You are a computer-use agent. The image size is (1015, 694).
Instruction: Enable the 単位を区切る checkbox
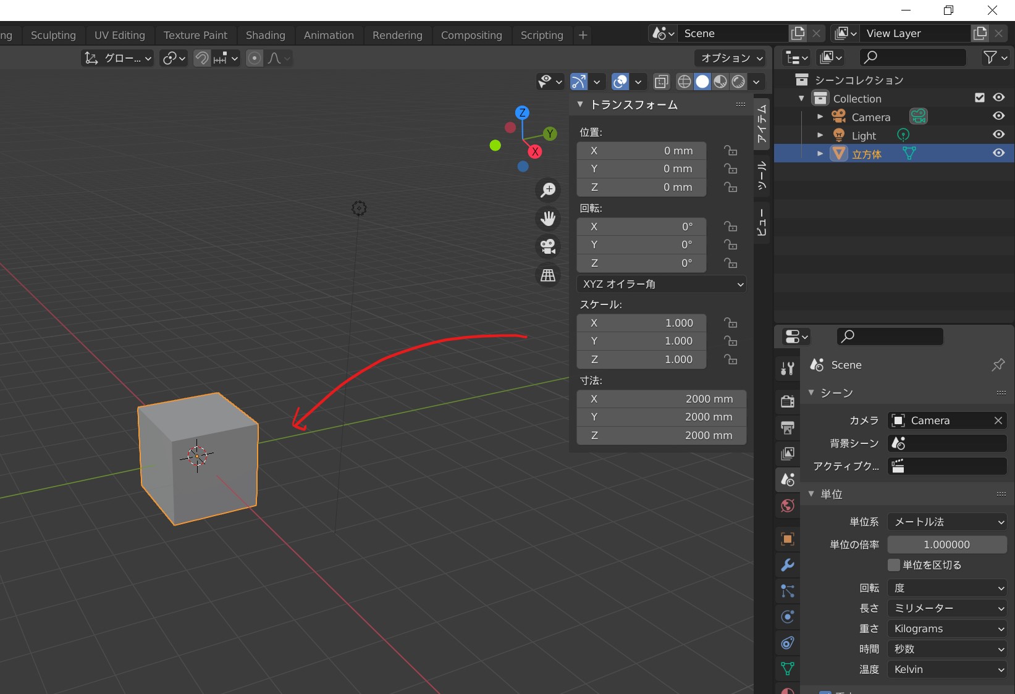(894, 565)
